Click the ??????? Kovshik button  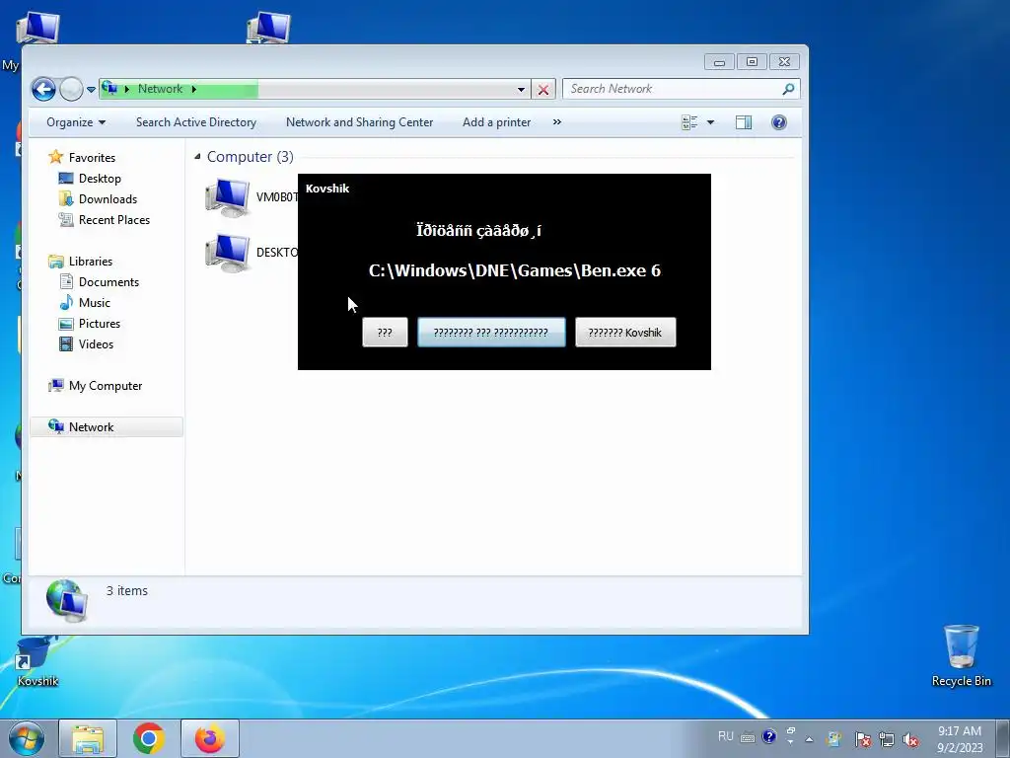pos(624,332)
